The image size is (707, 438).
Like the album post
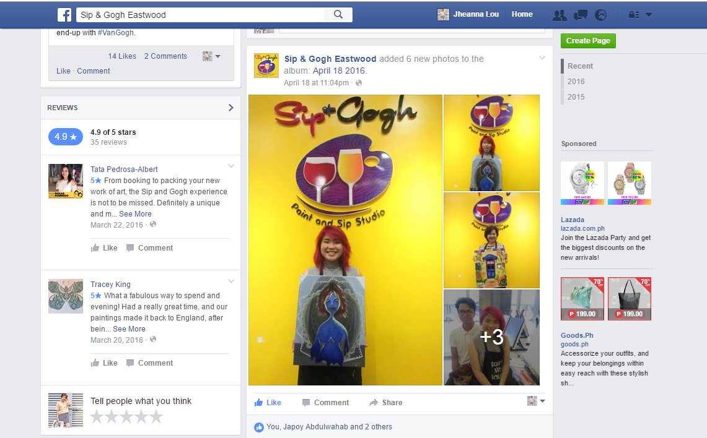pyautogui.click(x=268, y=403)
